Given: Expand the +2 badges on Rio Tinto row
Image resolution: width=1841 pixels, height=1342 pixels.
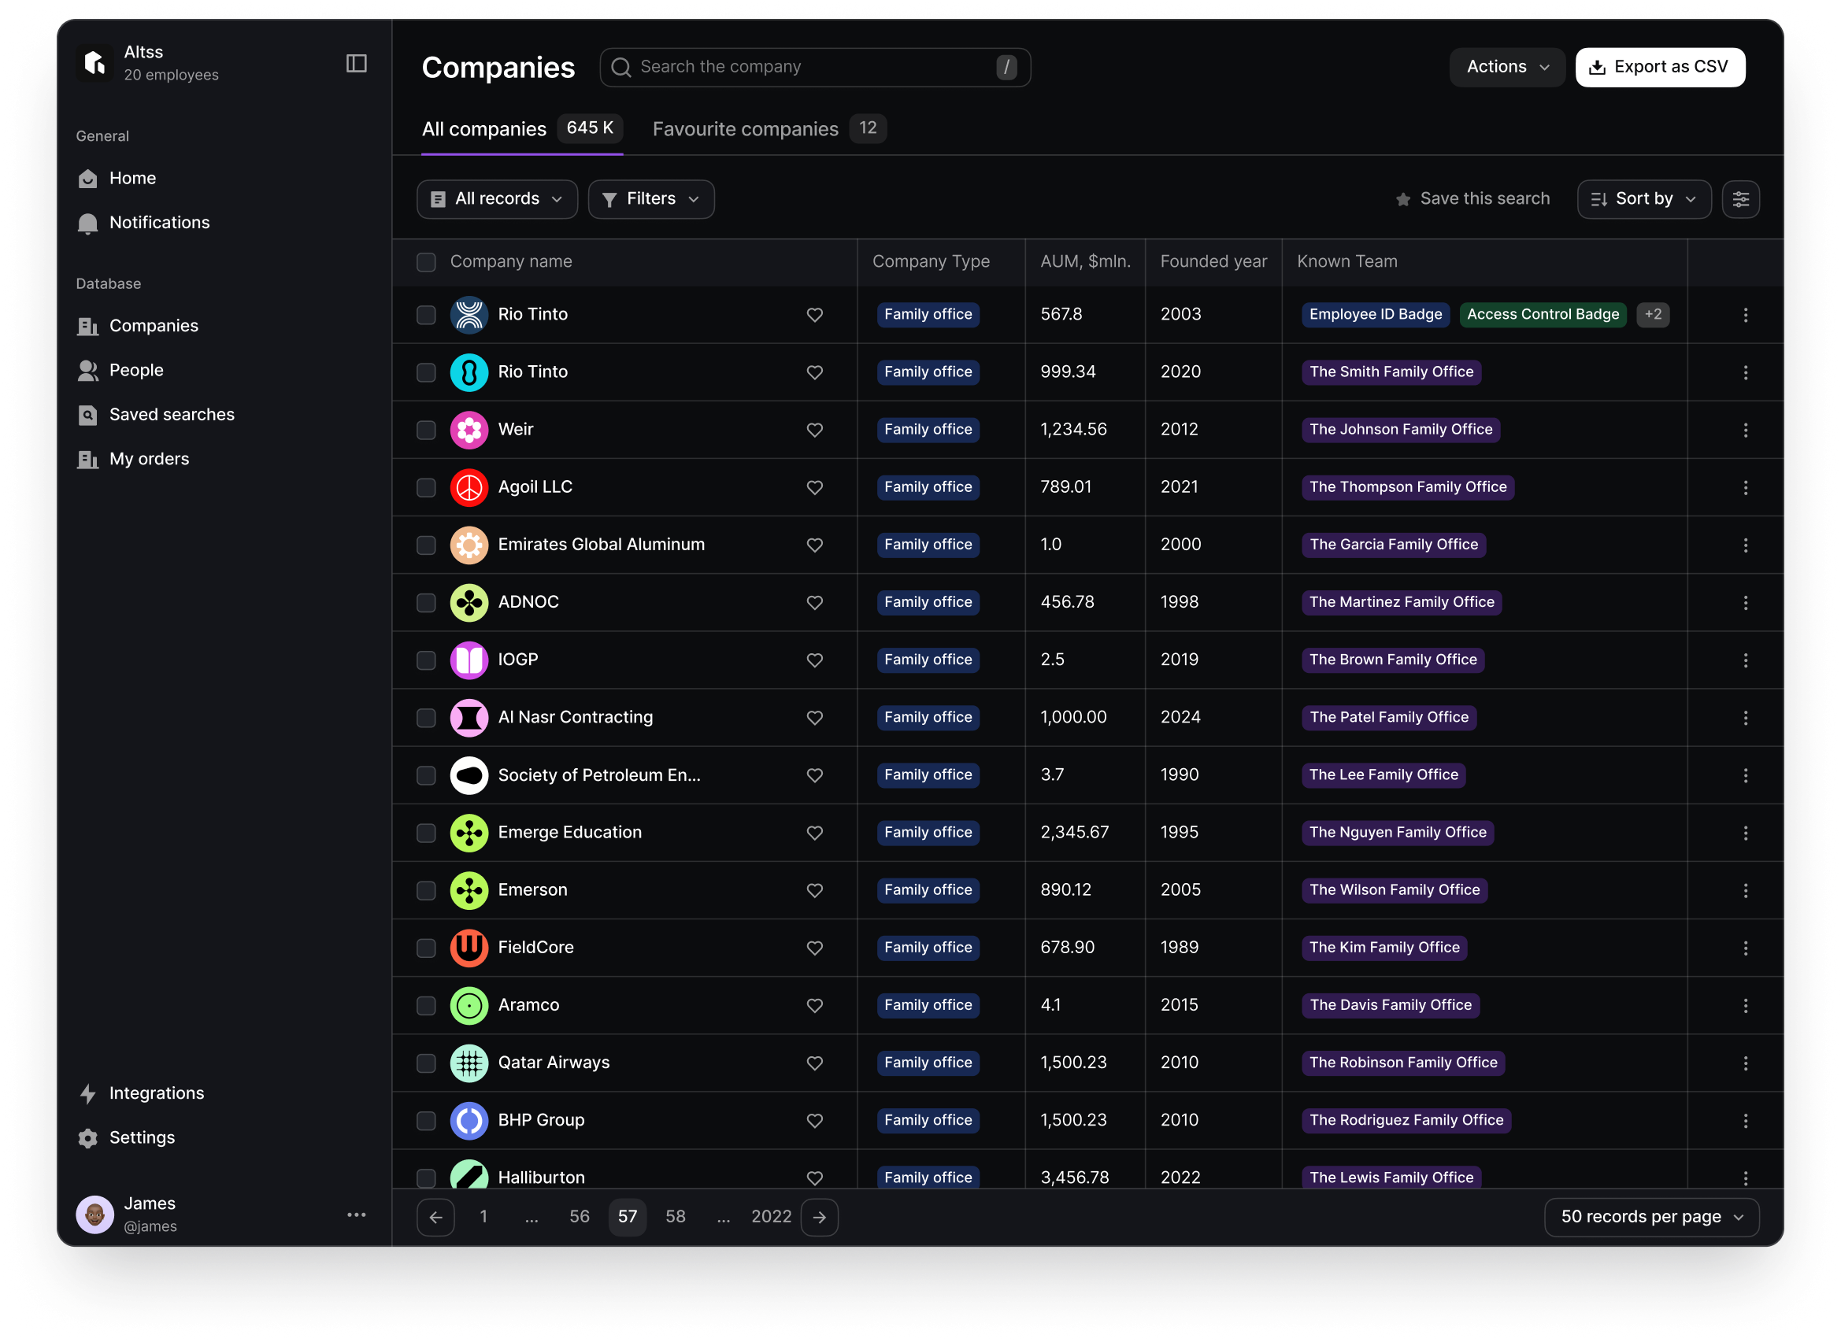Looking at the screenshot, I should pyautogui.click(x=1654, y=314).
